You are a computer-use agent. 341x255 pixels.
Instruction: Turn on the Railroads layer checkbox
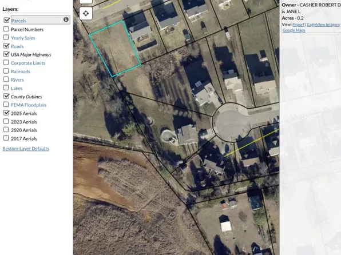coord(6,71)
